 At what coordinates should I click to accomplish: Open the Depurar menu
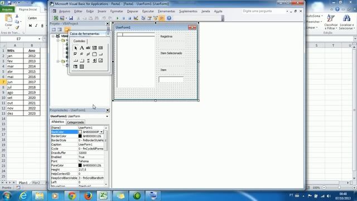coord(133,11)
